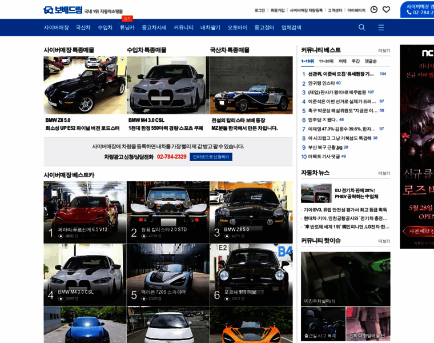Open caption 1천대 한정 550마력 경량 스포츠 쿠페
Viewport: 434px width, 343px height.
(166, 128)
